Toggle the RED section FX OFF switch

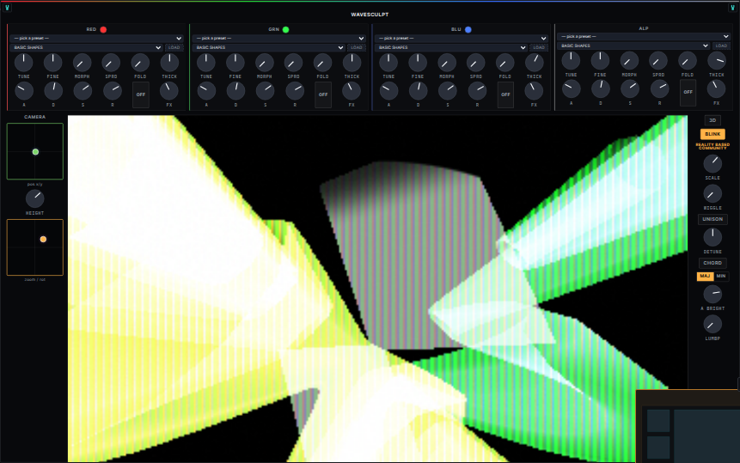141,94
